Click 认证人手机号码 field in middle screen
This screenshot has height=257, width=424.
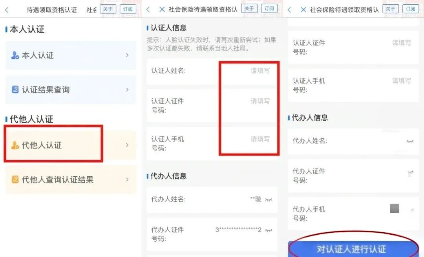(x=212, y=144)
